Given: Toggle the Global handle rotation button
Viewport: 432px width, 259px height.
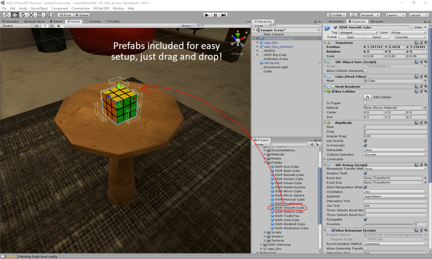Looking at the screenshot, I should click(x=82, y=15).
